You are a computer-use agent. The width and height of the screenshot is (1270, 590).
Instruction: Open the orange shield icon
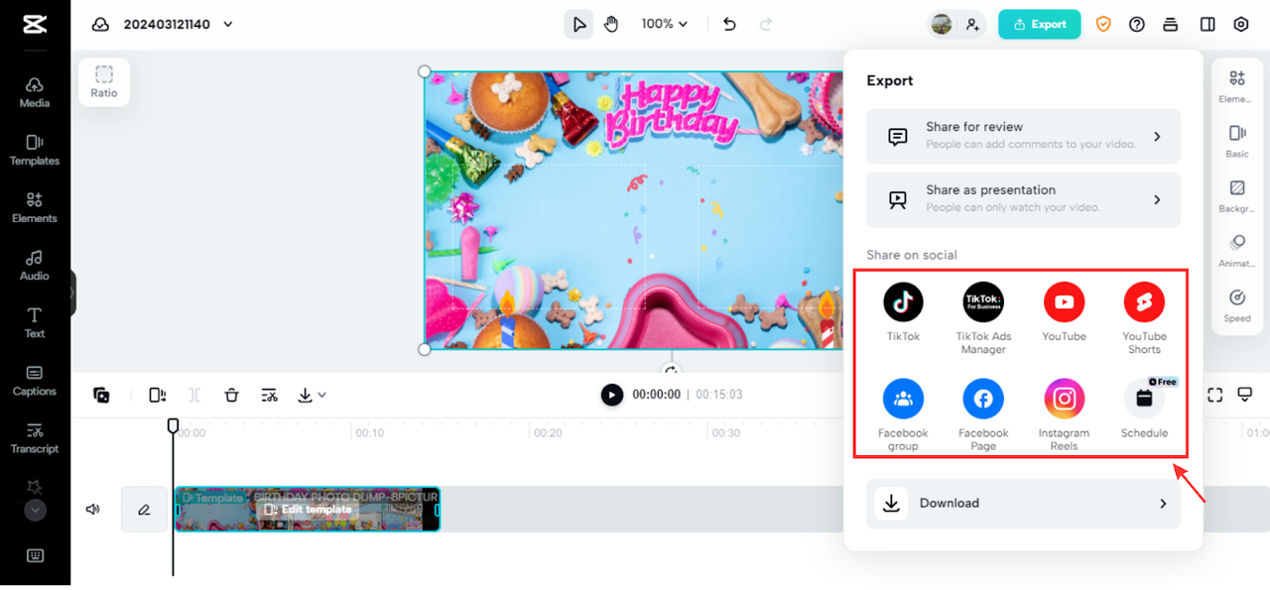[1103, 25]
